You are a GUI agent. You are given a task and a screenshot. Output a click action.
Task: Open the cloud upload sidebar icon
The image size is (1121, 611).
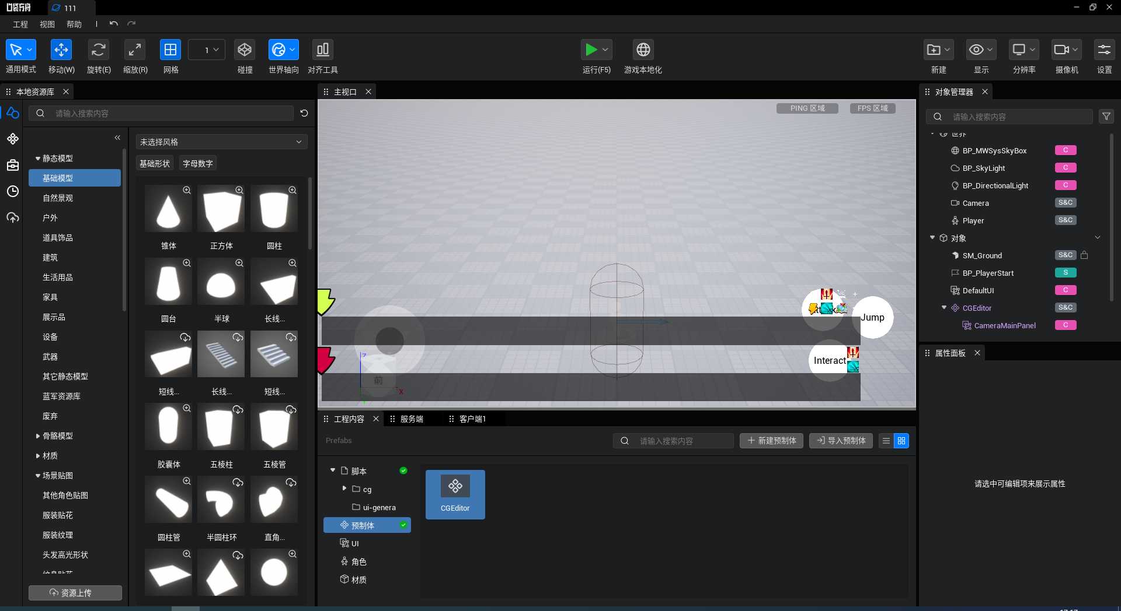[13, 217]
